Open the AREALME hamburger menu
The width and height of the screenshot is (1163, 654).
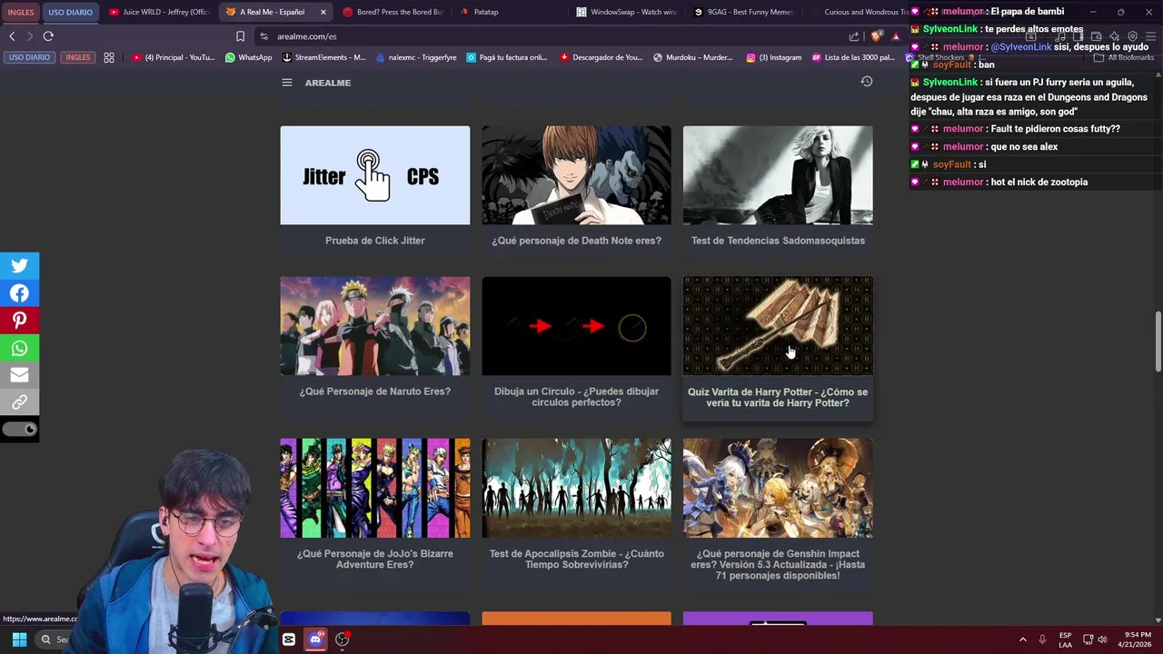point(287,83)
